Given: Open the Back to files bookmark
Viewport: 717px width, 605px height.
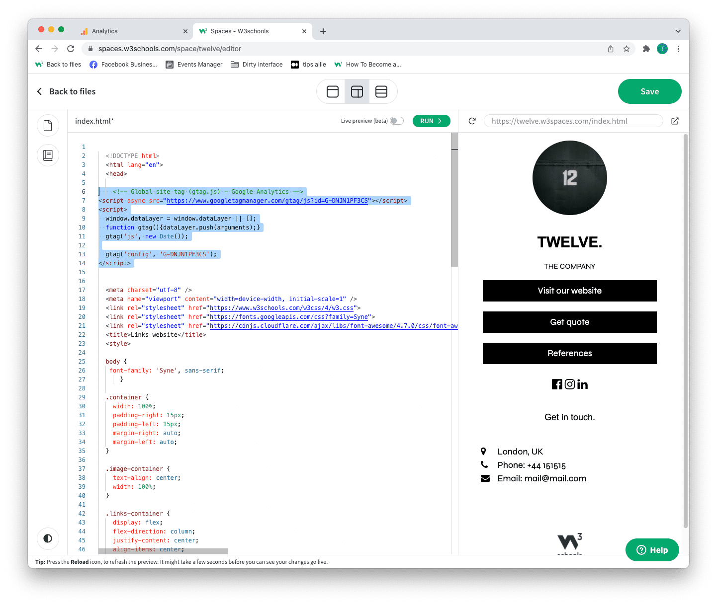Looking at the screenshot, I should 58,65.
